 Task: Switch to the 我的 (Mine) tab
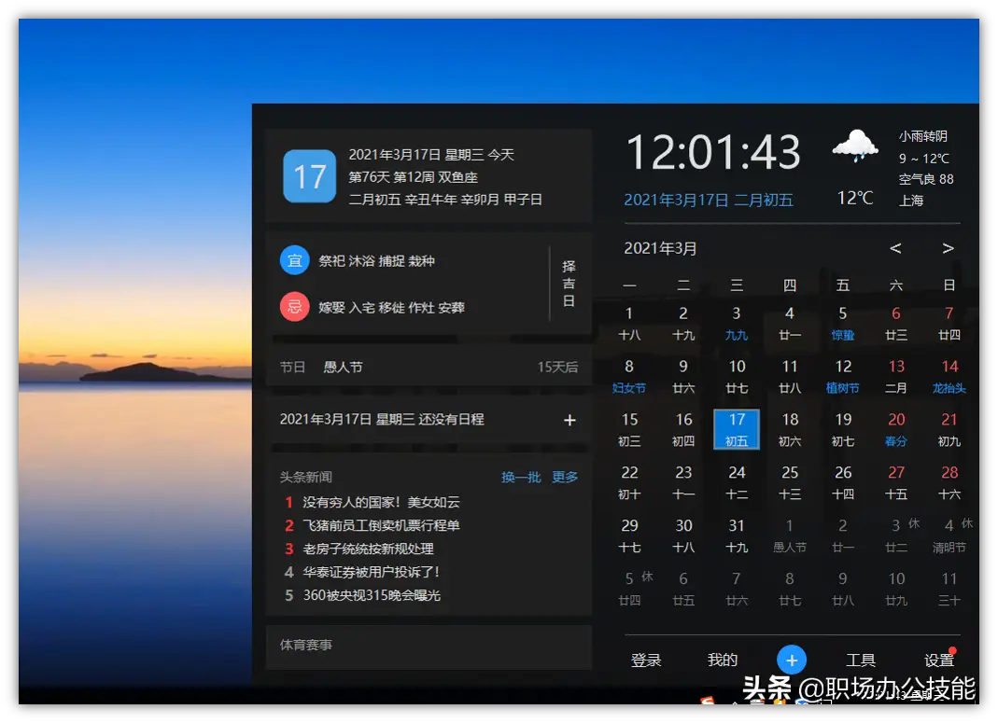tap(722, 659)
